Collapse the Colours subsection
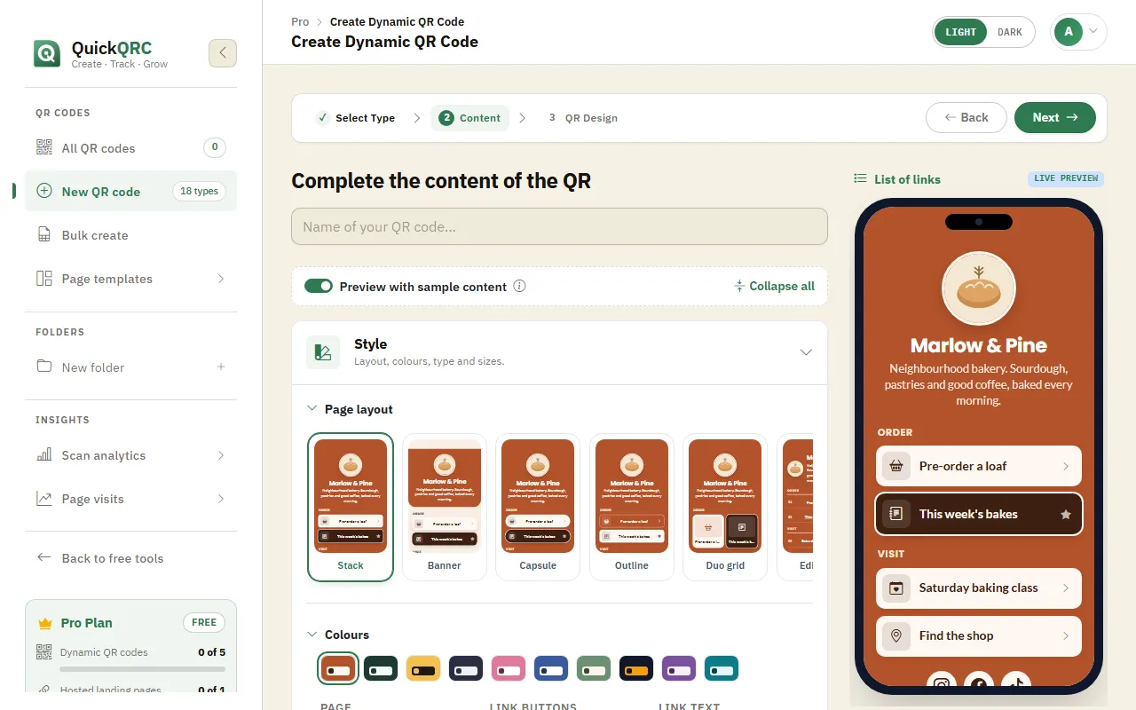1136x710 pixels. click(x=312, y=635)
